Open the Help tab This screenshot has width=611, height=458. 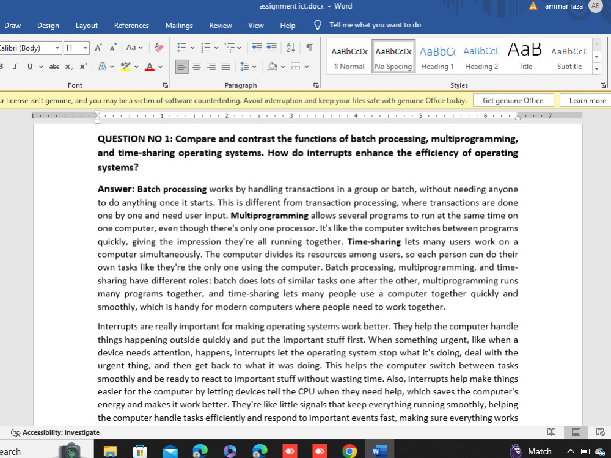click(x=288, y=26)
